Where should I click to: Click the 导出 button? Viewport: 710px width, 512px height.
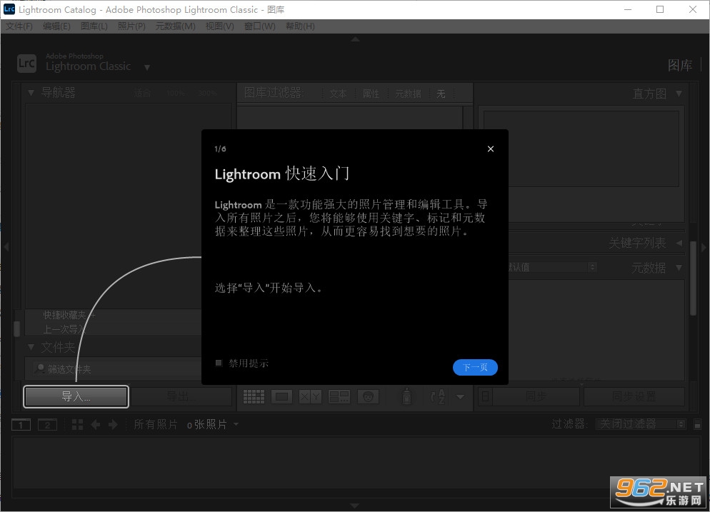[x=181, y=396]
